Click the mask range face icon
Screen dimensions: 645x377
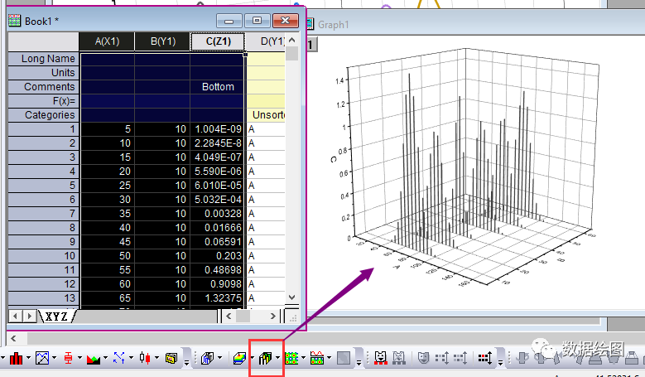click(x=381, y=358)
